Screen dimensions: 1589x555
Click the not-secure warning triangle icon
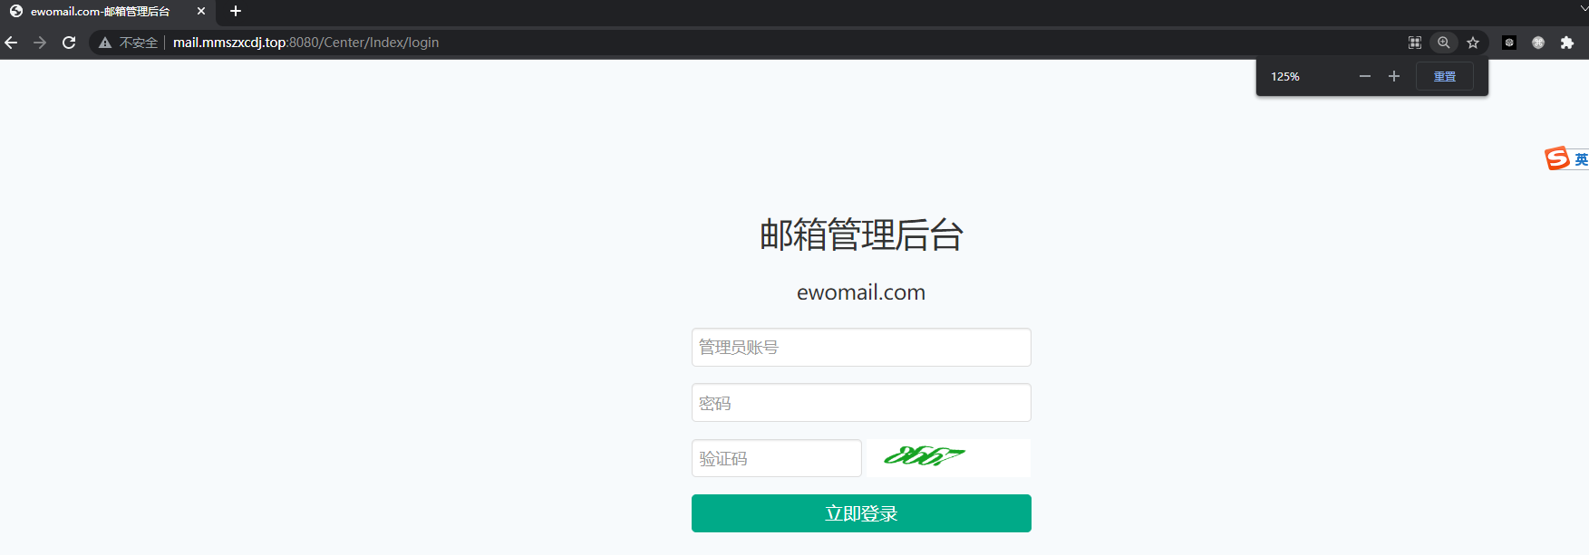(x=105, y=43)
